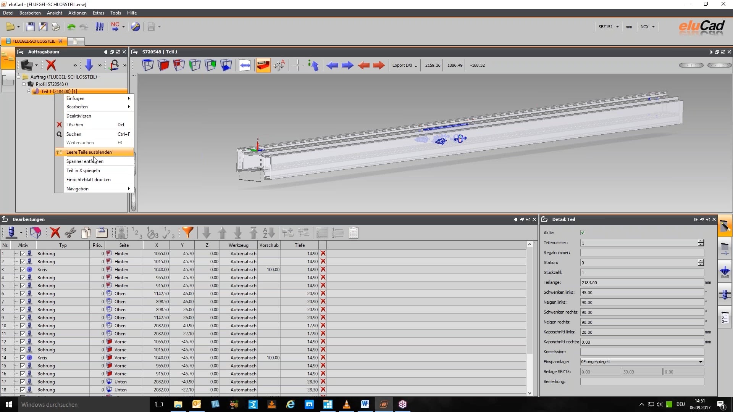Sort table by Werkzeug column header
Viewport: 733px width, 412px height.
pos(239,245)
